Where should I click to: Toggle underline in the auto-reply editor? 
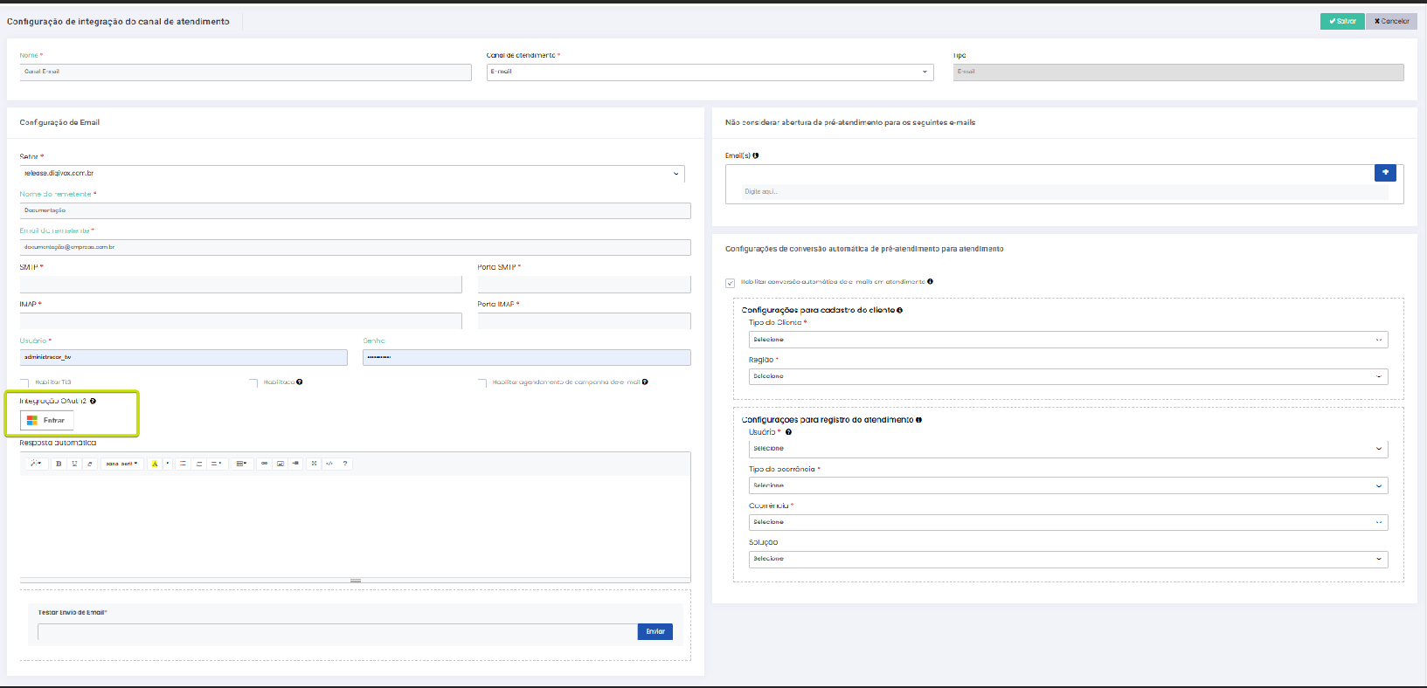(74, 464)
